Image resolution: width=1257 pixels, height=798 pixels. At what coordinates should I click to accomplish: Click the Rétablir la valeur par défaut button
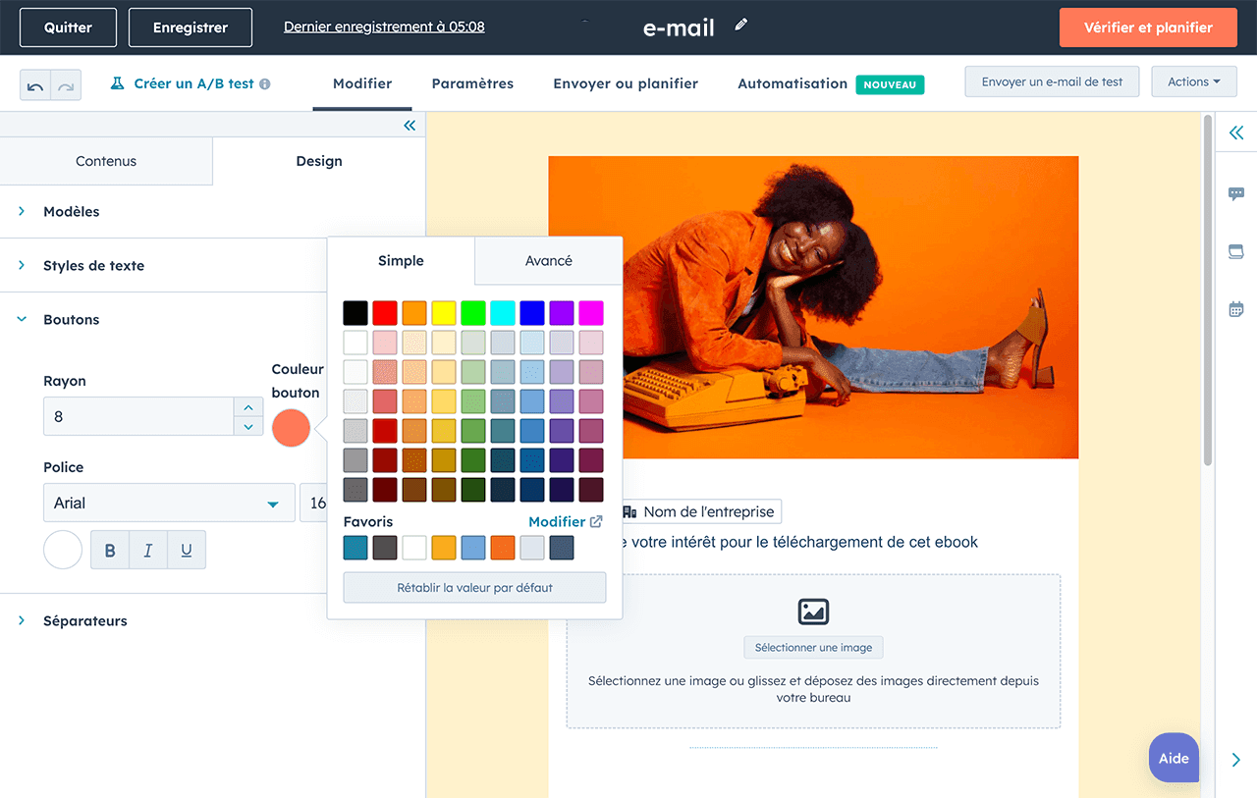(474, 587)
